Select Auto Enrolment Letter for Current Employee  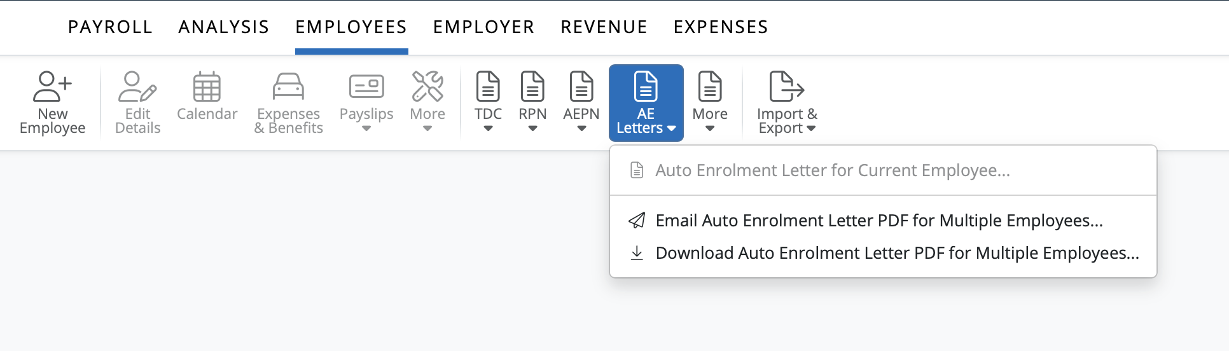[x=832, y=170]
